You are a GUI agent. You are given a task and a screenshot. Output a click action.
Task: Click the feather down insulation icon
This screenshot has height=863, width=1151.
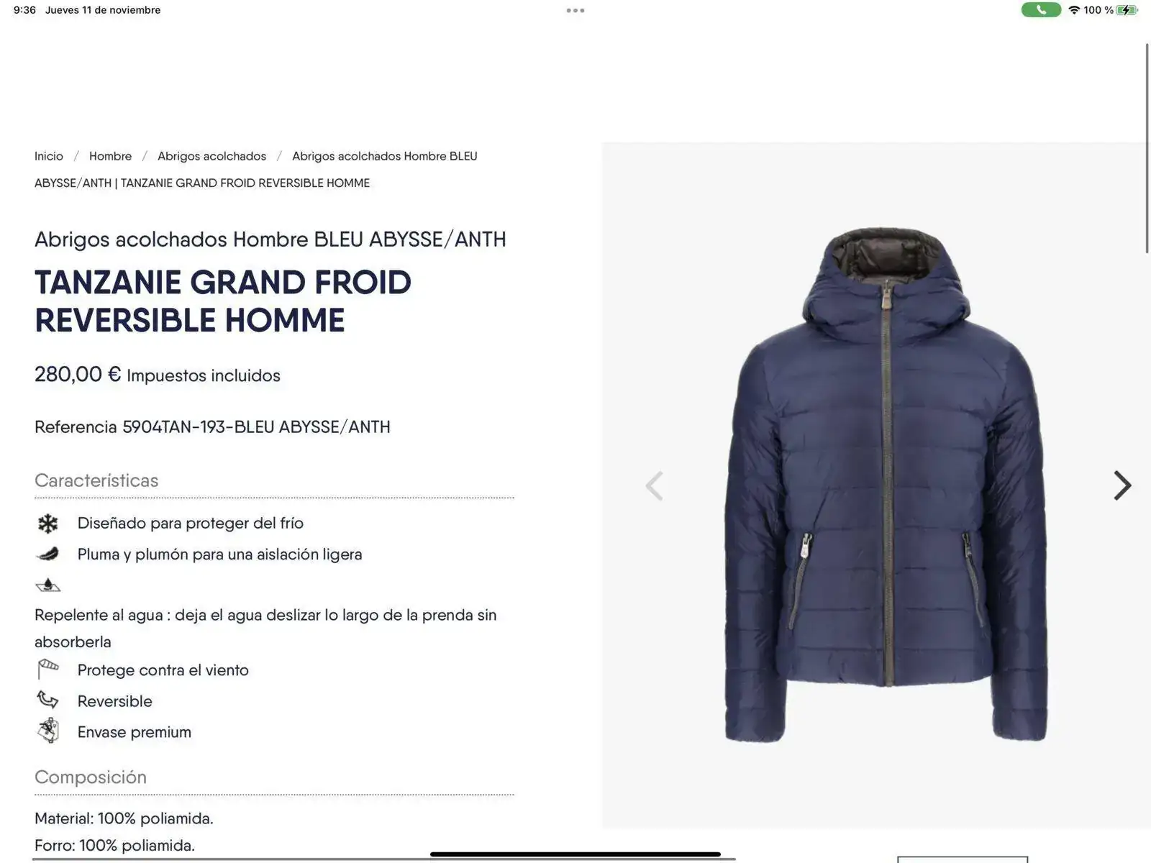pos(47,554)
